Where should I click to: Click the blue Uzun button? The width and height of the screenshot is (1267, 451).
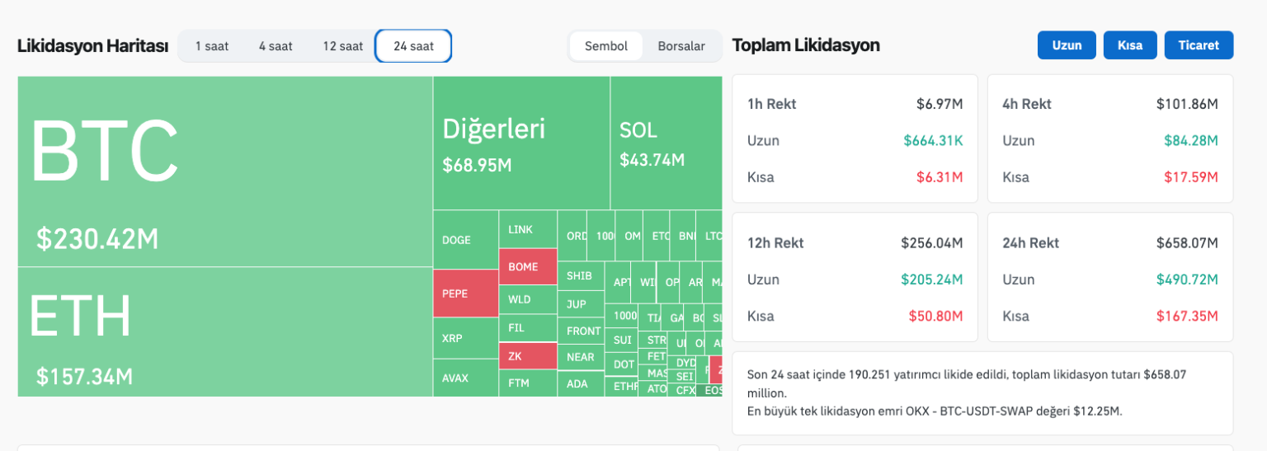coord(1067,45)
